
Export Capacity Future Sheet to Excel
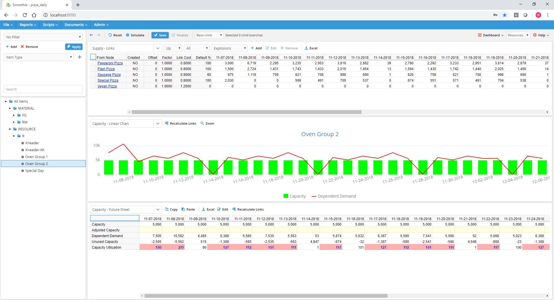(x=208, y=209)
